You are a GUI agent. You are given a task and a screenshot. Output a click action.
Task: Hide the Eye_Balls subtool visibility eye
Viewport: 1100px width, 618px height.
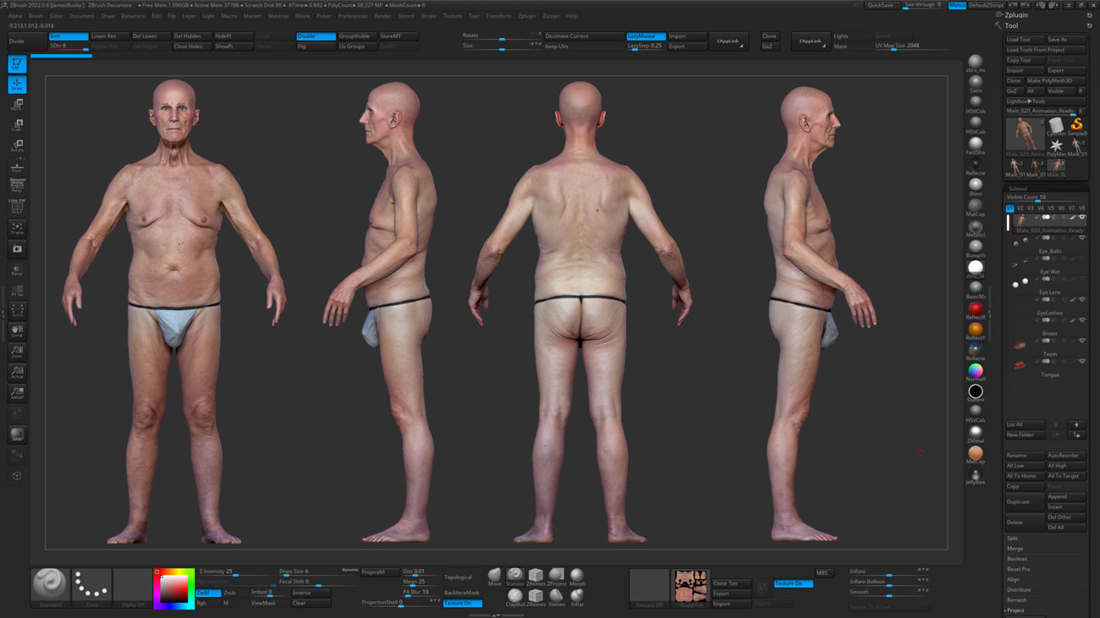coord(1082,238)
